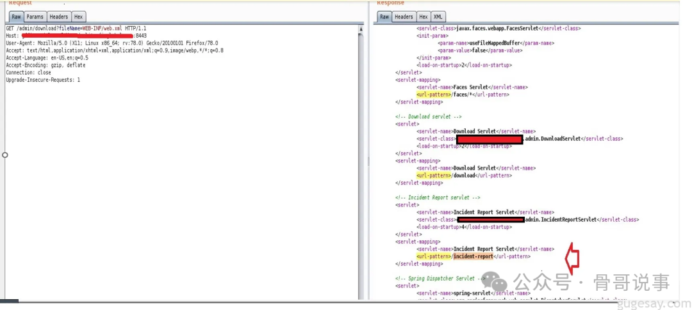The height and width of the screenshot is (310, 692).
Task: Click the javax.faces.webapp.FacesServlet class line
Action: click(498, 28)
